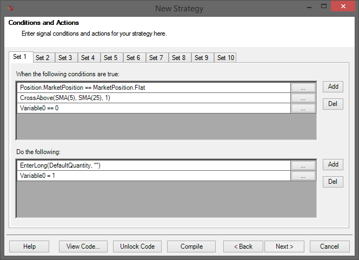Open ellipsis editor for Variable0 = 1 action
359x260 pixels.
[x=303, y=176]
